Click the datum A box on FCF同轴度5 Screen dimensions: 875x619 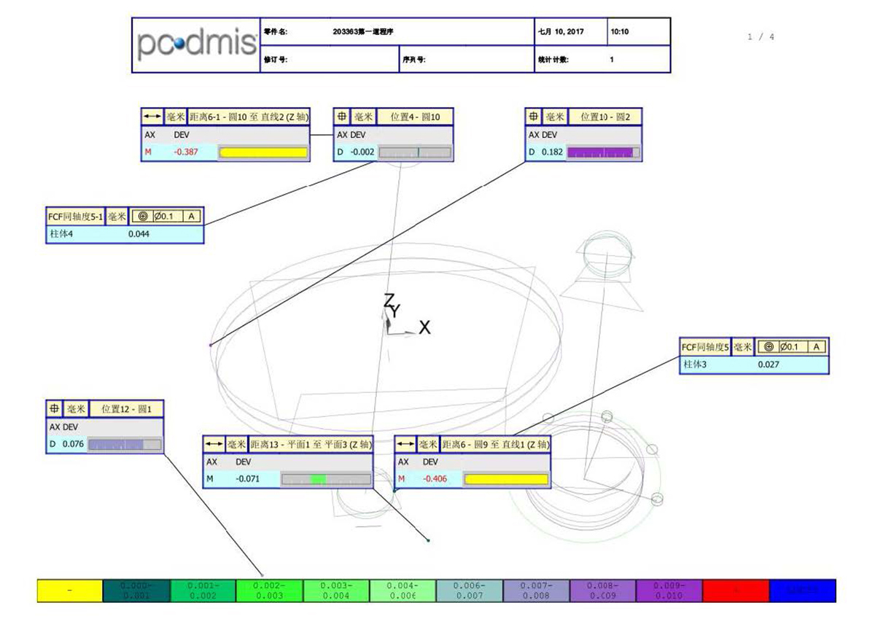coord(817,346)
